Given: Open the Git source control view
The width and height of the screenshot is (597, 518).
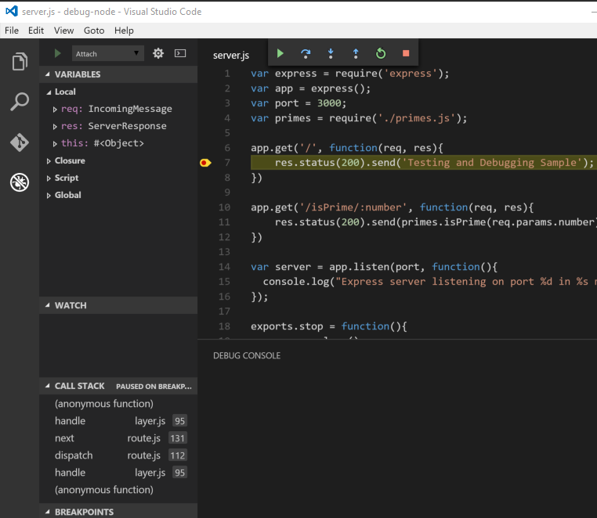Looking at the screenshot, I should point(20,142).
